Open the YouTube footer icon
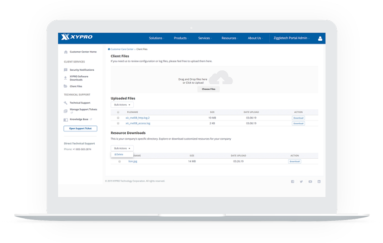383x243 pixels. [310, 181]
